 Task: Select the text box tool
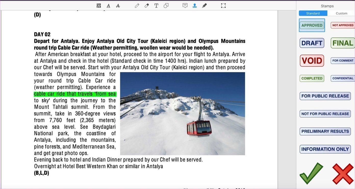point(156,6)
